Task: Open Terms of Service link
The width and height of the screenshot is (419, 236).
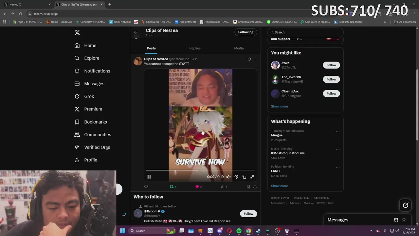Action: click(280, 198)
